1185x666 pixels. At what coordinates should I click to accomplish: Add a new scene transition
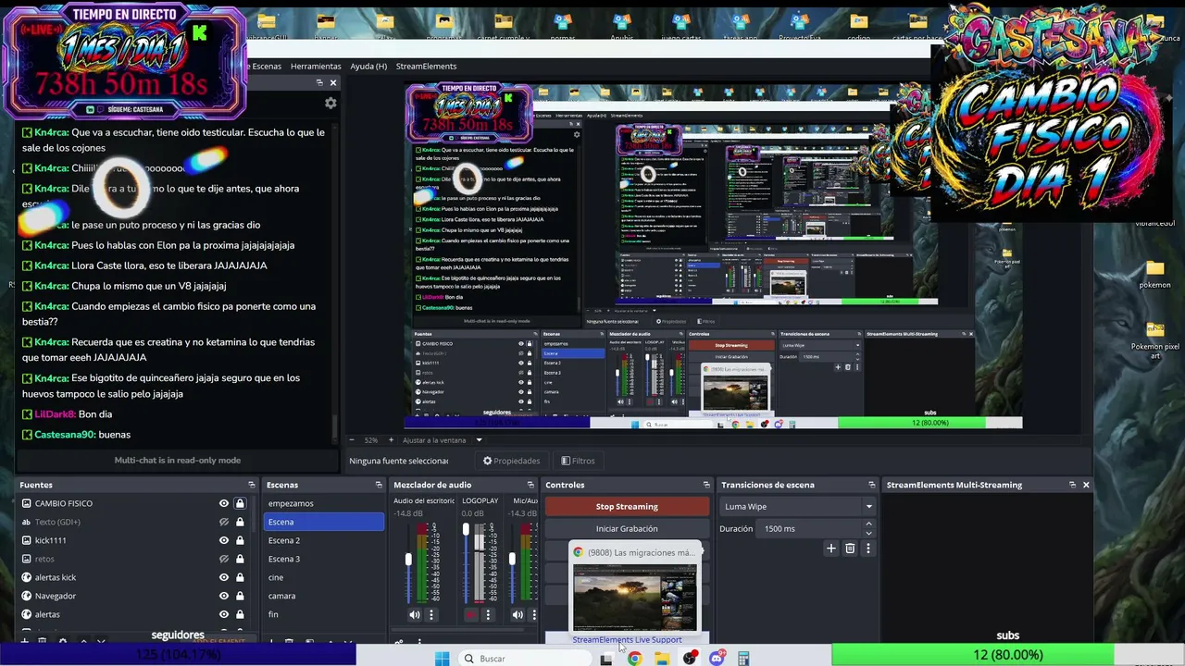[830, 549]
